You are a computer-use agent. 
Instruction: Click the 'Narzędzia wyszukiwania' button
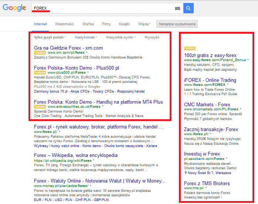(x=177, y=24)
